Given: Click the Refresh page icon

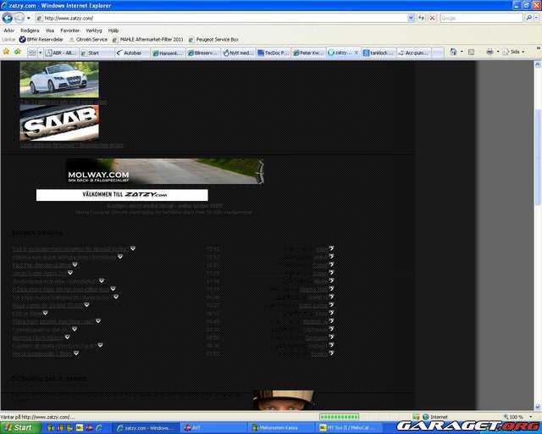Looking at the screenshot, I should click(x=420, y=18).
